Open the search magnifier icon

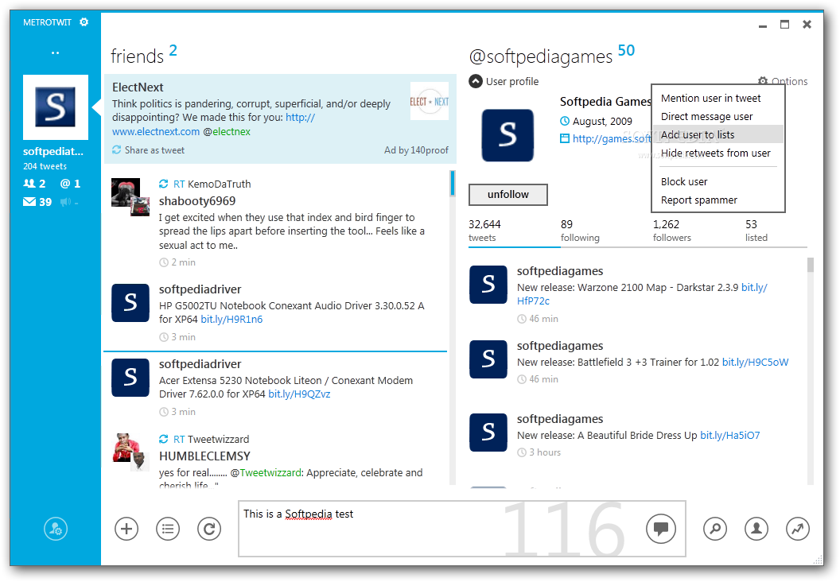(715, 529)
